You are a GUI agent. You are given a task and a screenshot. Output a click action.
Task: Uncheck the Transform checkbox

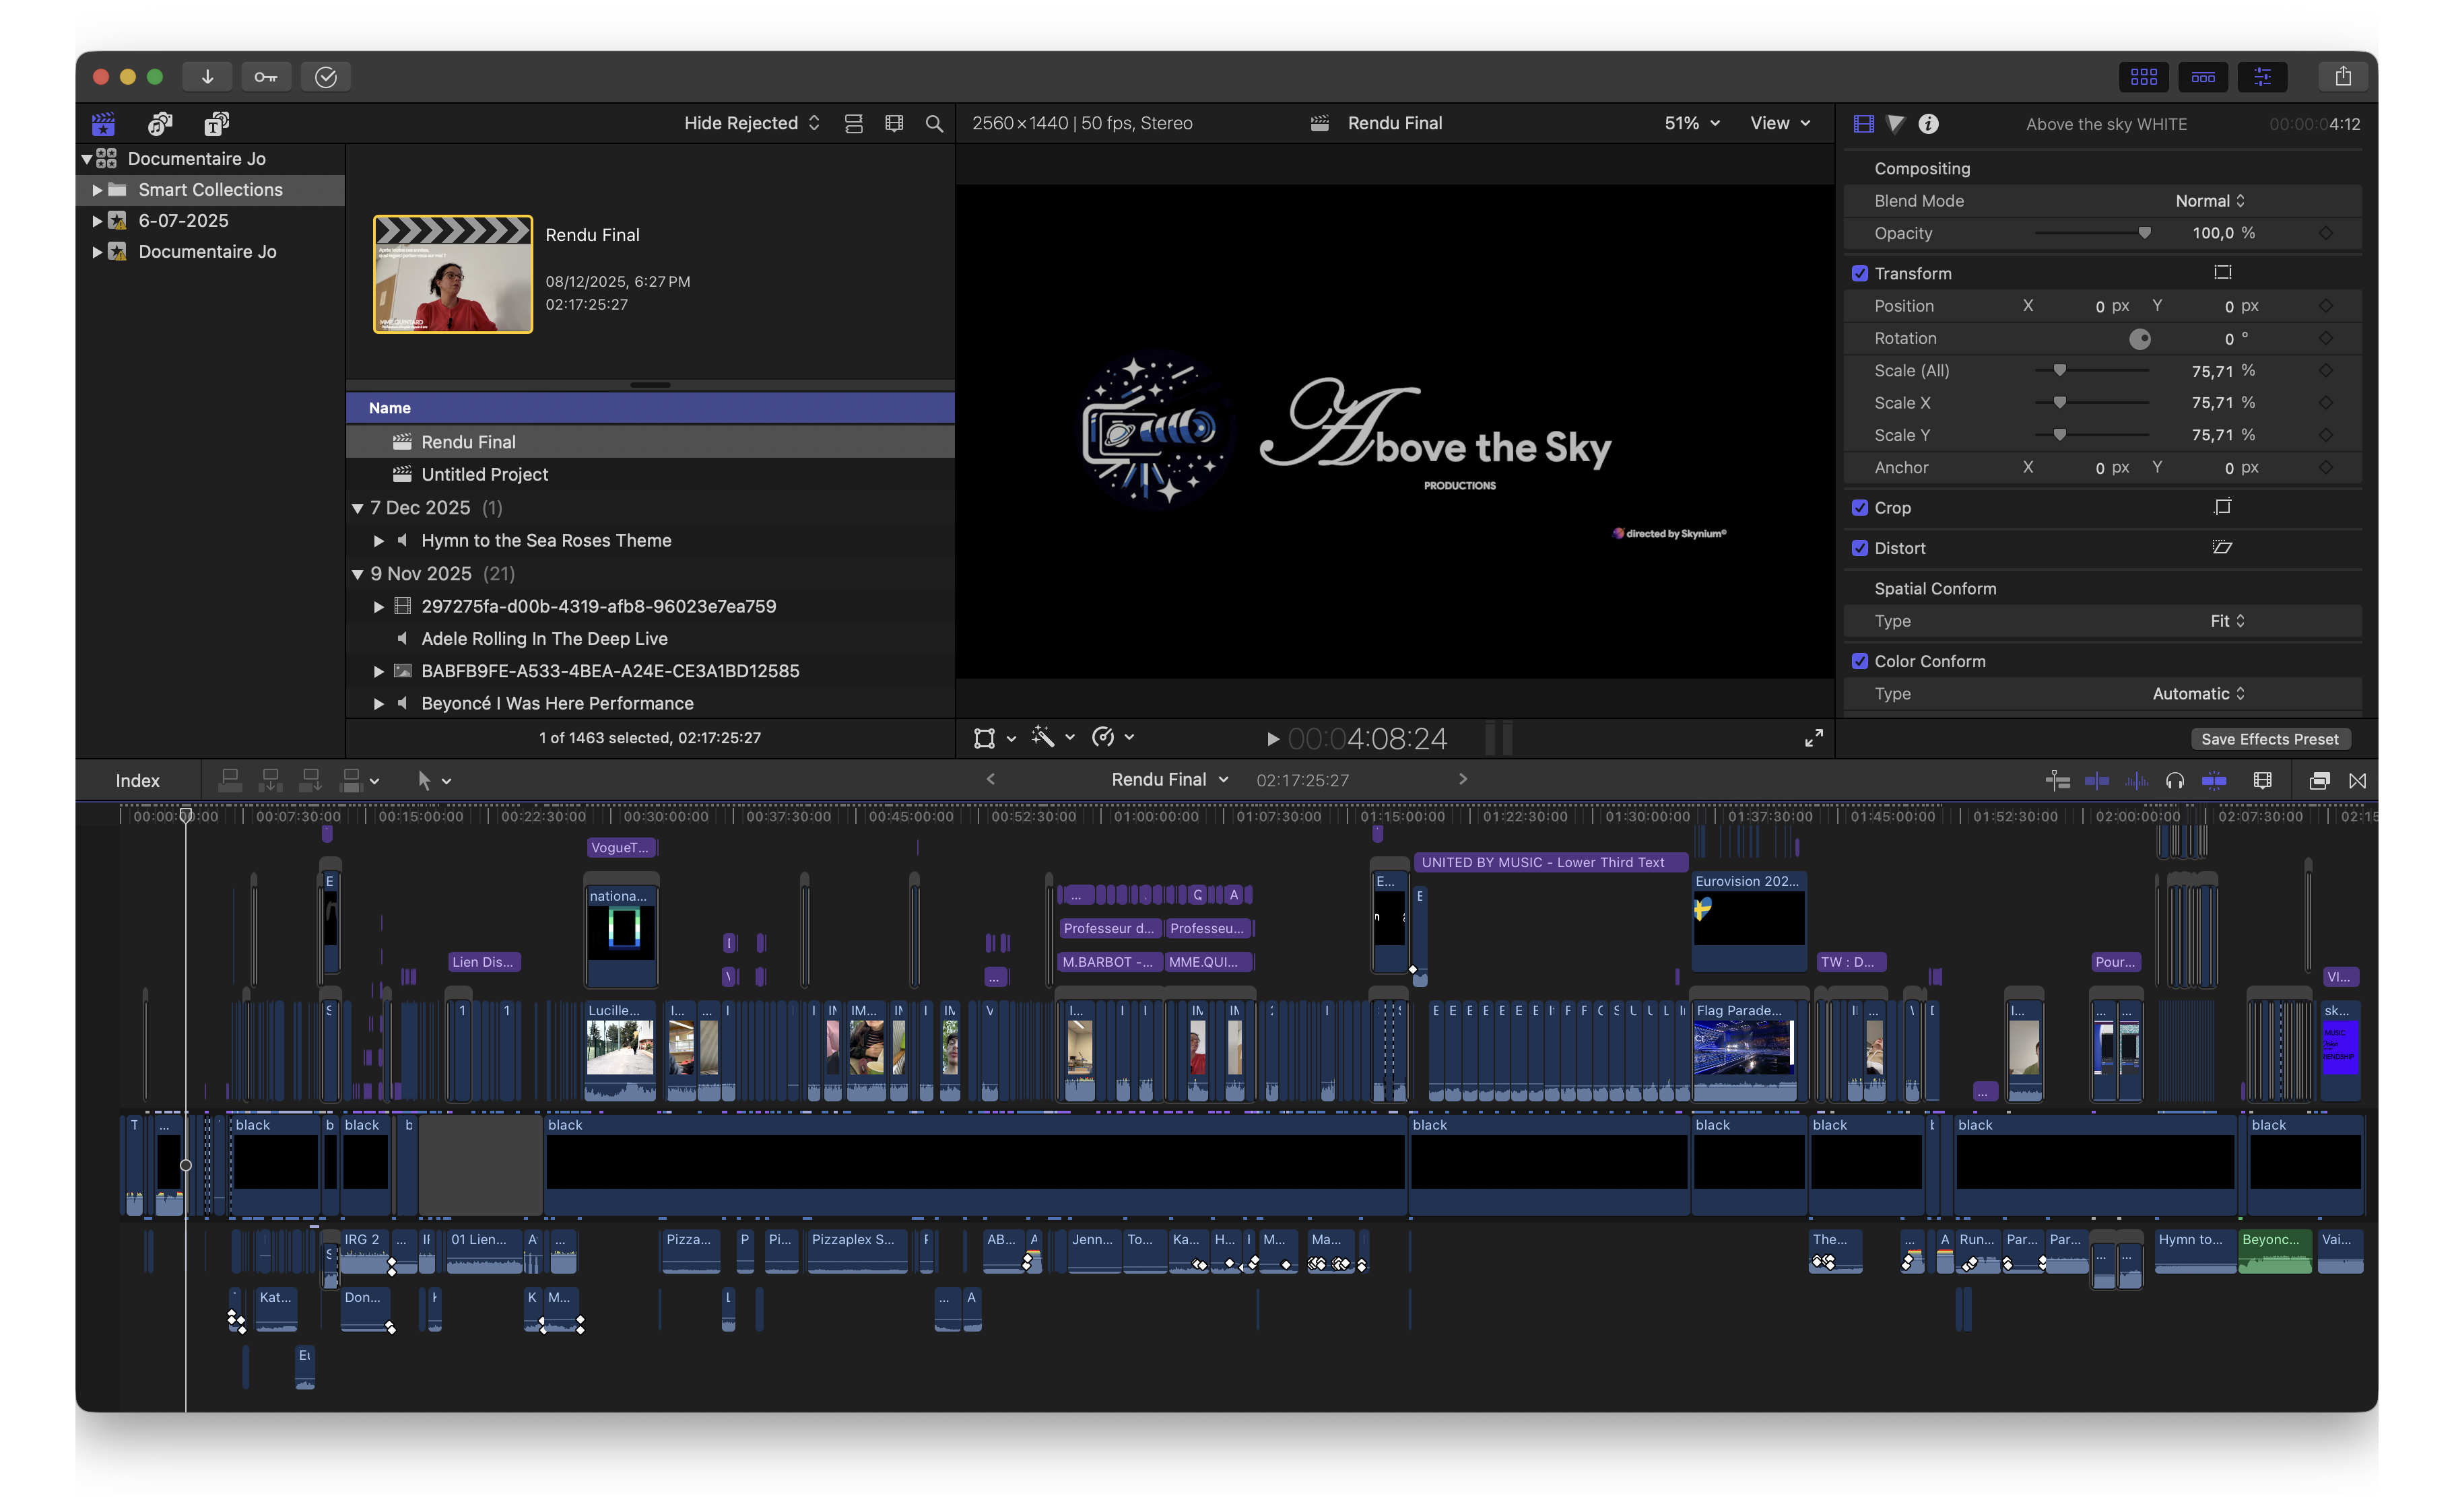tap(1860, 273)
